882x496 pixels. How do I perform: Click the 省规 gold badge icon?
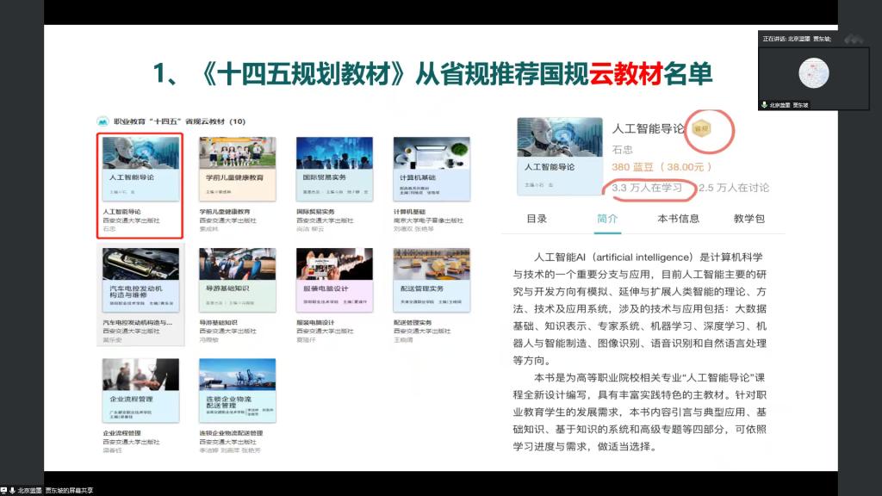[x=702, y=129]
